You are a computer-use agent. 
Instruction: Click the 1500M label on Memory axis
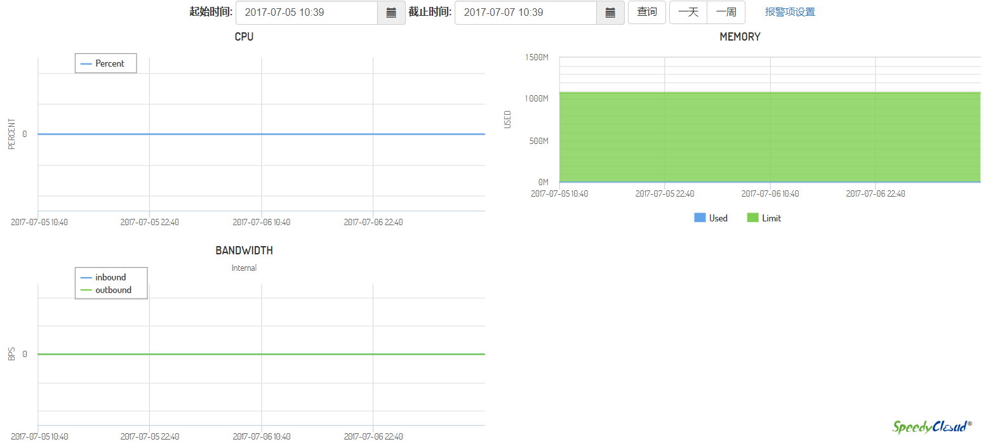coord(537,57)
